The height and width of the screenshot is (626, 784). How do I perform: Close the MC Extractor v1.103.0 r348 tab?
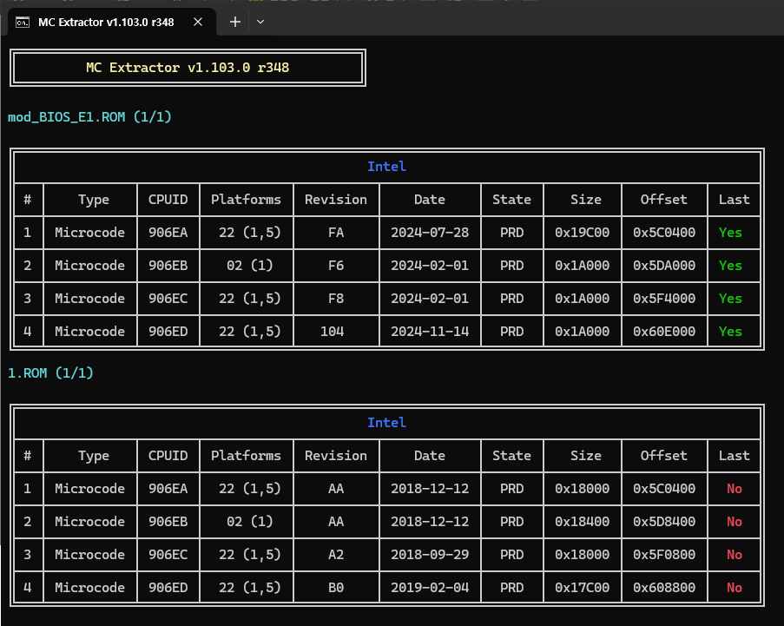[198, 22]
